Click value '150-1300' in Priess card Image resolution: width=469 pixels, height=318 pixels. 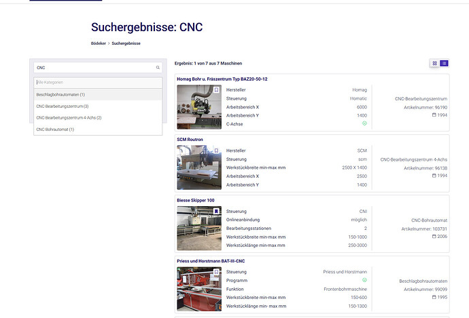point(358,306)
